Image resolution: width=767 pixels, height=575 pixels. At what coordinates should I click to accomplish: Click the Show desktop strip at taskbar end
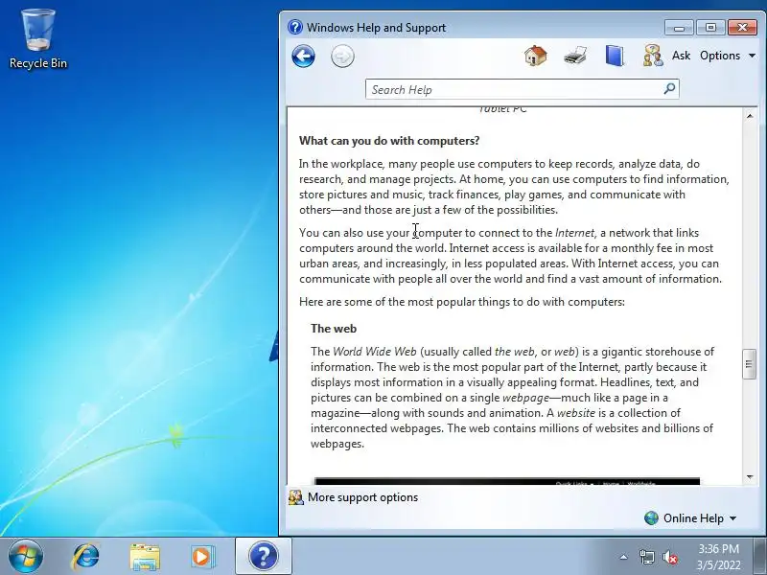pyautogui.click(x=760, y=557)
